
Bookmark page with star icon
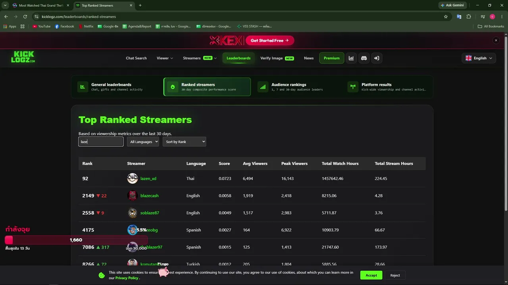[x=446, y=17]
